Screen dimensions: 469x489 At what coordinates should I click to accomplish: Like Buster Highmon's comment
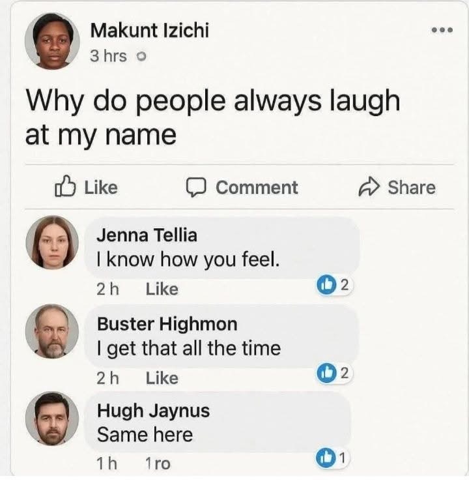coord(162,378)
